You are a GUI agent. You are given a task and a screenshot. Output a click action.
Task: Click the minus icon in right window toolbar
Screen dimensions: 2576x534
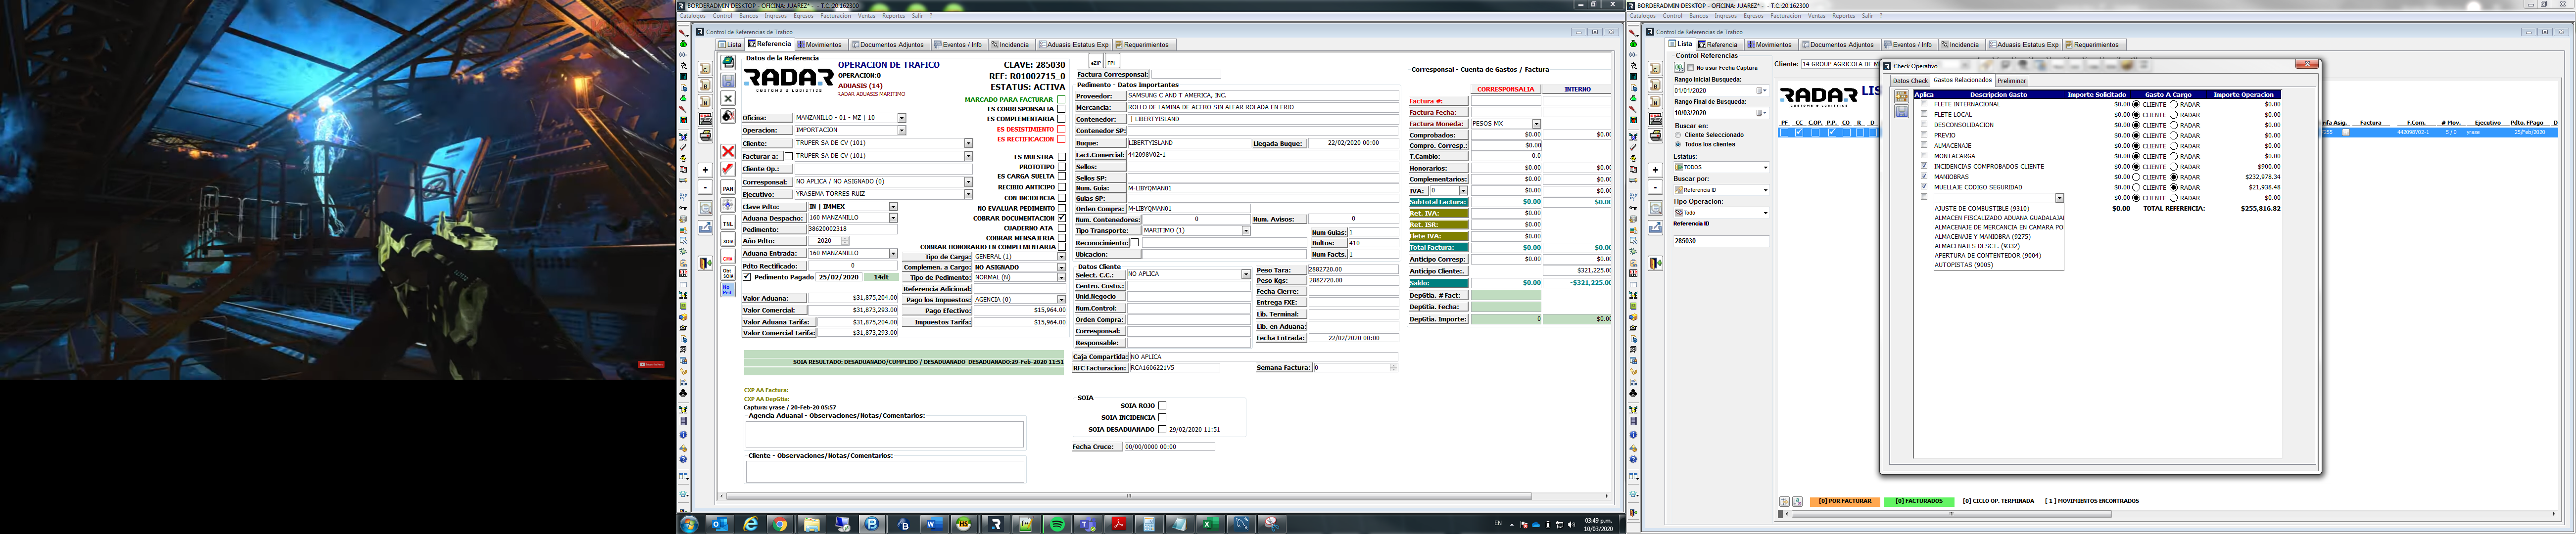click(x=1655, y=187)
